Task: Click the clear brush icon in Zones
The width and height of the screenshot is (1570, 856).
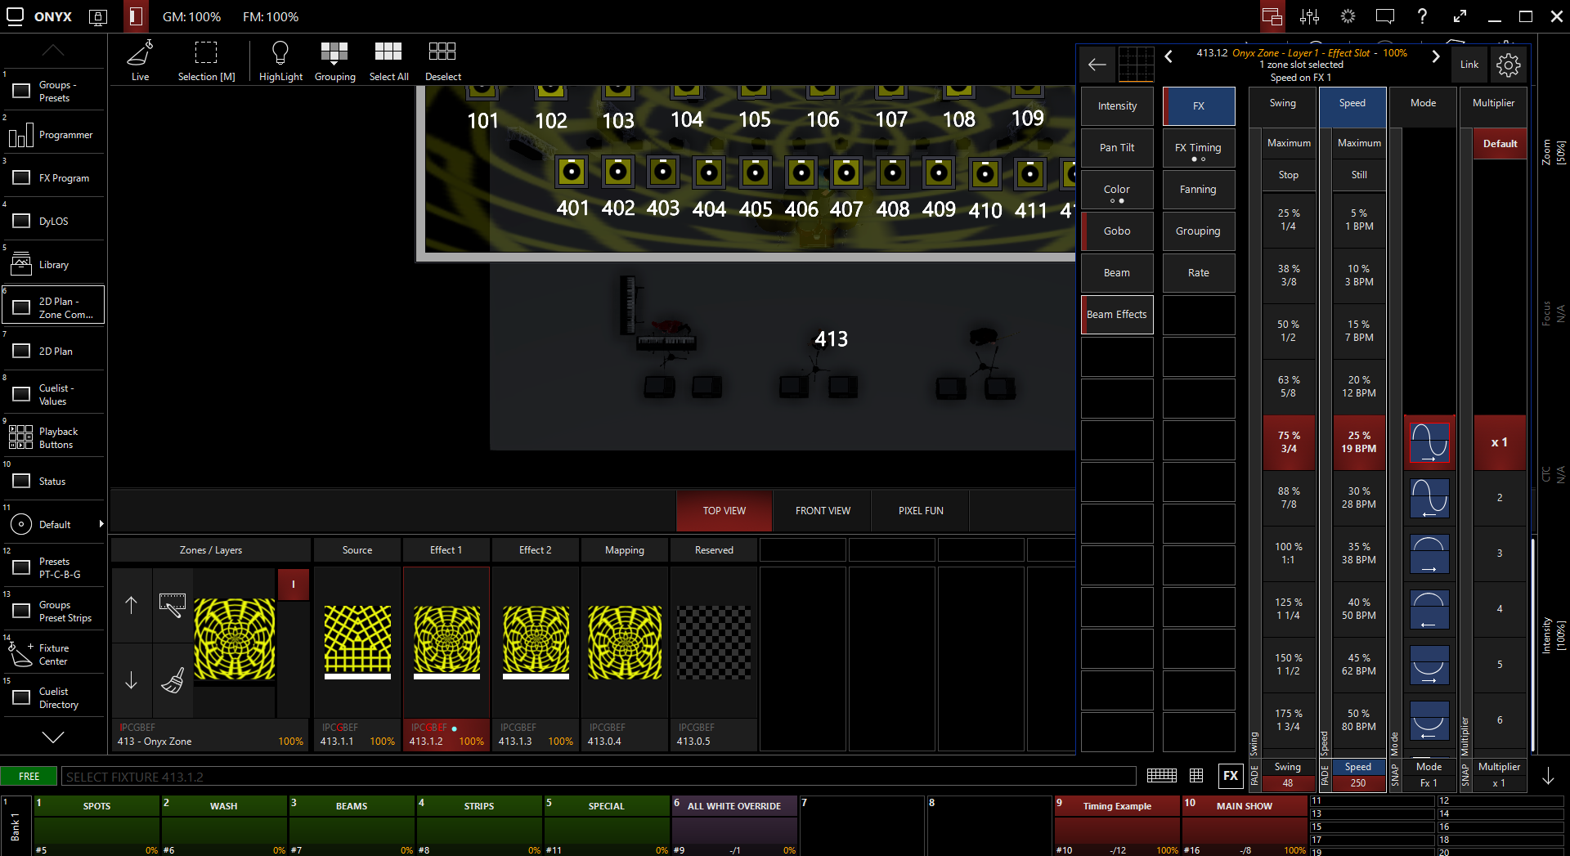Action: point(173,680)
